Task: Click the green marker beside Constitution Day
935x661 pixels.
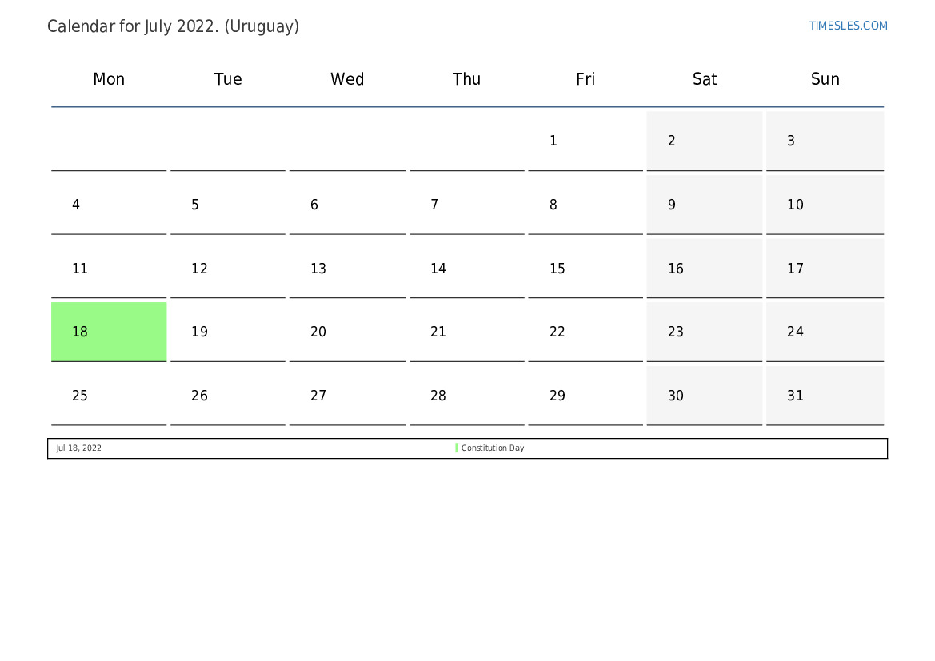Action: pyautogui.click(x=456, y=448)
